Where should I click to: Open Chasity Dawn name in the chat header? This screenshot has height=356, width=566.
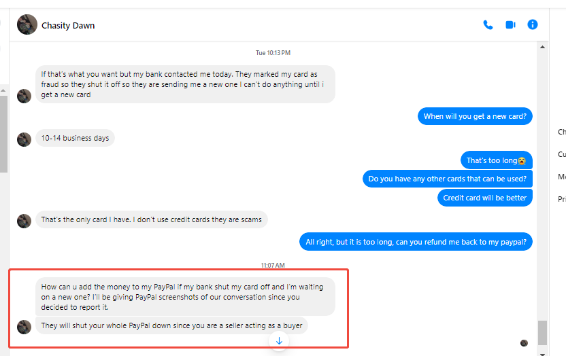pyautogui.click(x=68, y=26)
